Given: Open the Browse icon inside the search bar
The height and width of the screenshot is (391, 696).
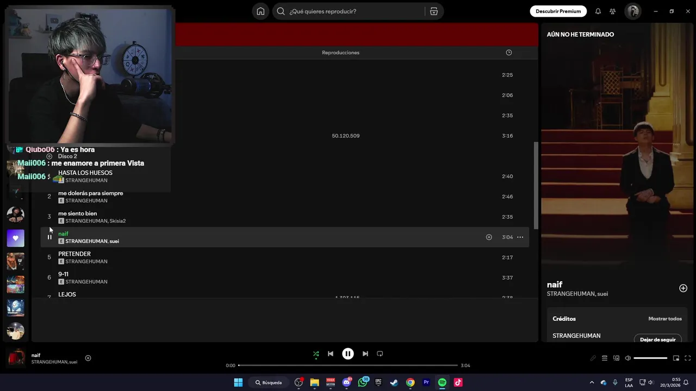Looking at the screenshot, I should [x=434, y=11].
